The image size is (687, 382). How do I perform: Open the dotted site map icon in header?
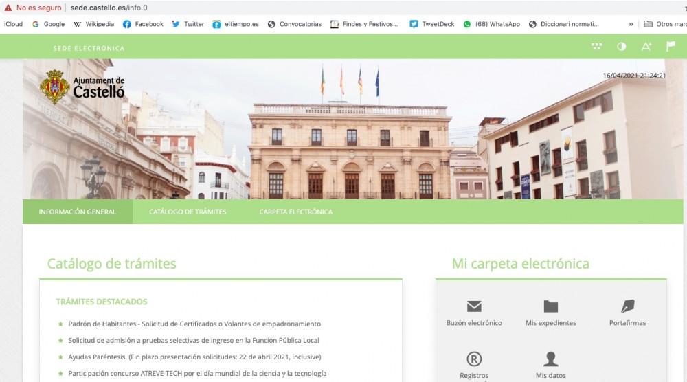click(596, 47)
